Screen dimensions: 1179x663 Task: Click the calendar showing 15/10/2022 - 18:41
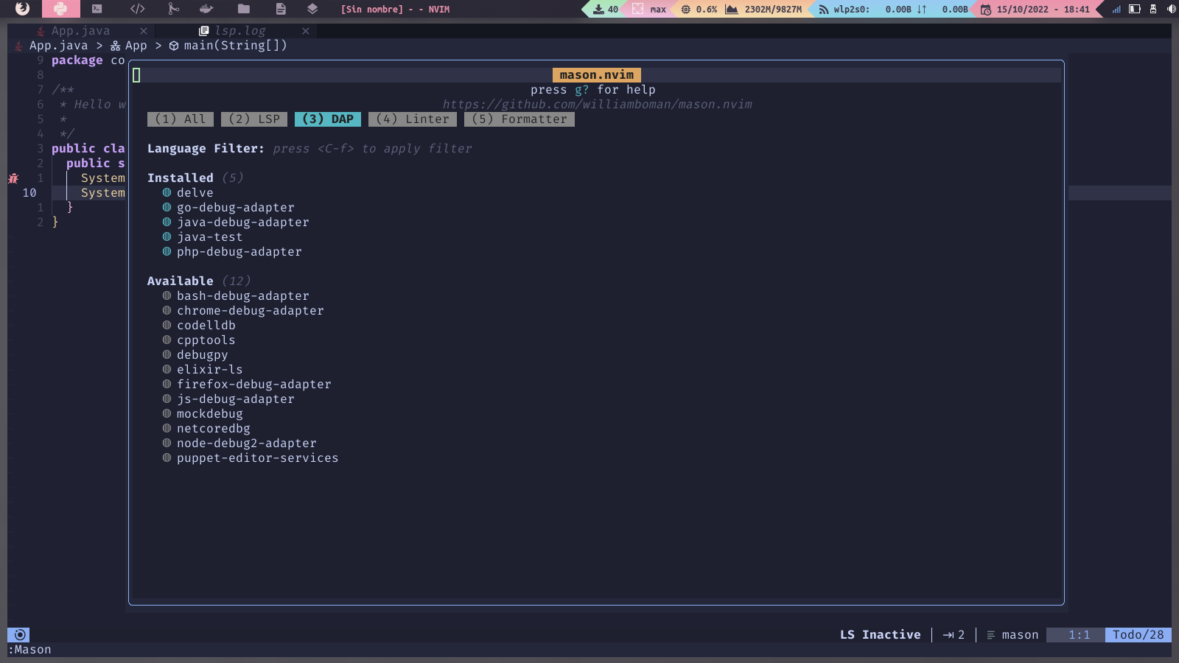coord(1032,9)
